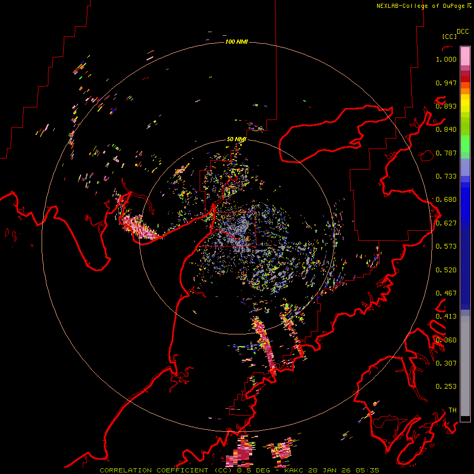Select the 0.840 legend value
This screenshot has width=474, height=474.
[x=446, y=130]
